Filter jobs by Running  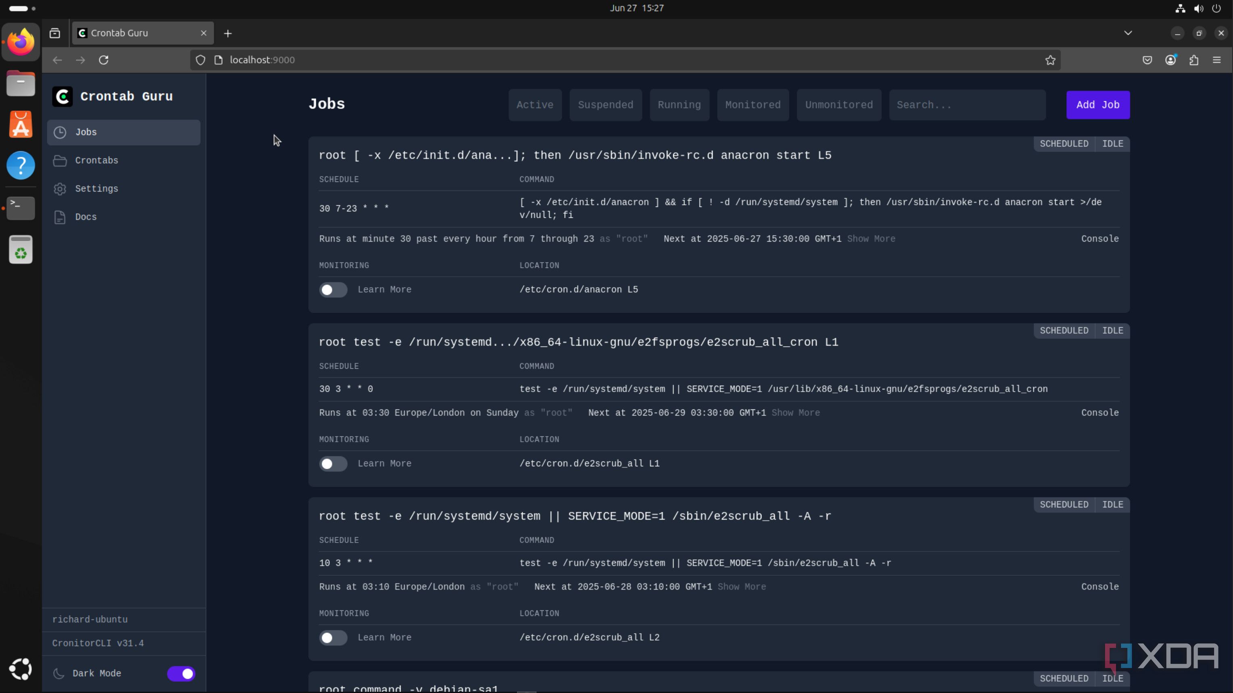point(679,105)
